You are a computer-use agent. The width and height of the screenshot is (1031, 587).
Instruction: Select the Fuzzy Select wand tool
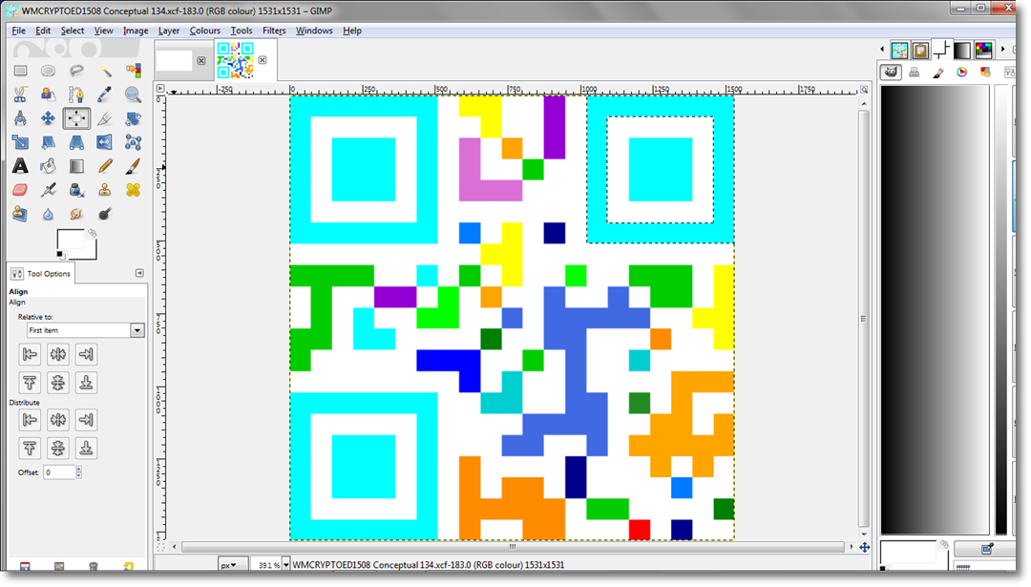[105, 71]
